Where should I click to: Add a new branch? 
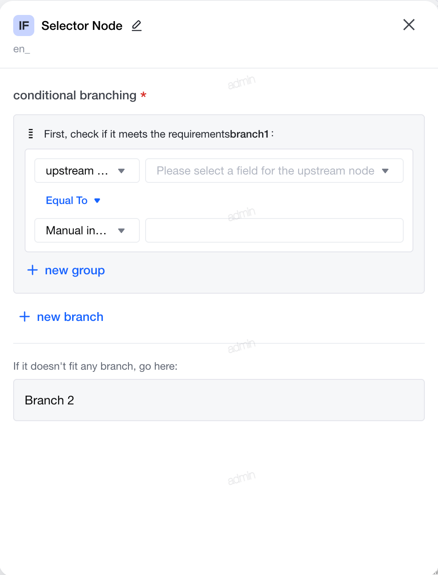click(x=62, y=317)
